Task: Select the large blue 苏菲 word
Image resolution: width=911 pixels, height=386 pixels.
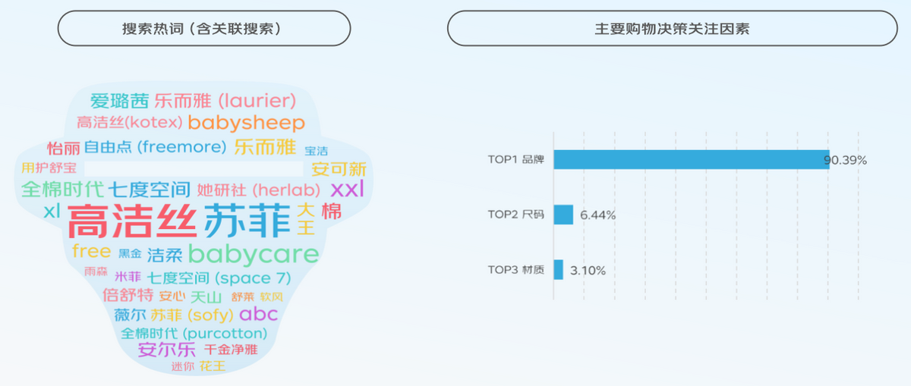Action: [x=248, y=221]
